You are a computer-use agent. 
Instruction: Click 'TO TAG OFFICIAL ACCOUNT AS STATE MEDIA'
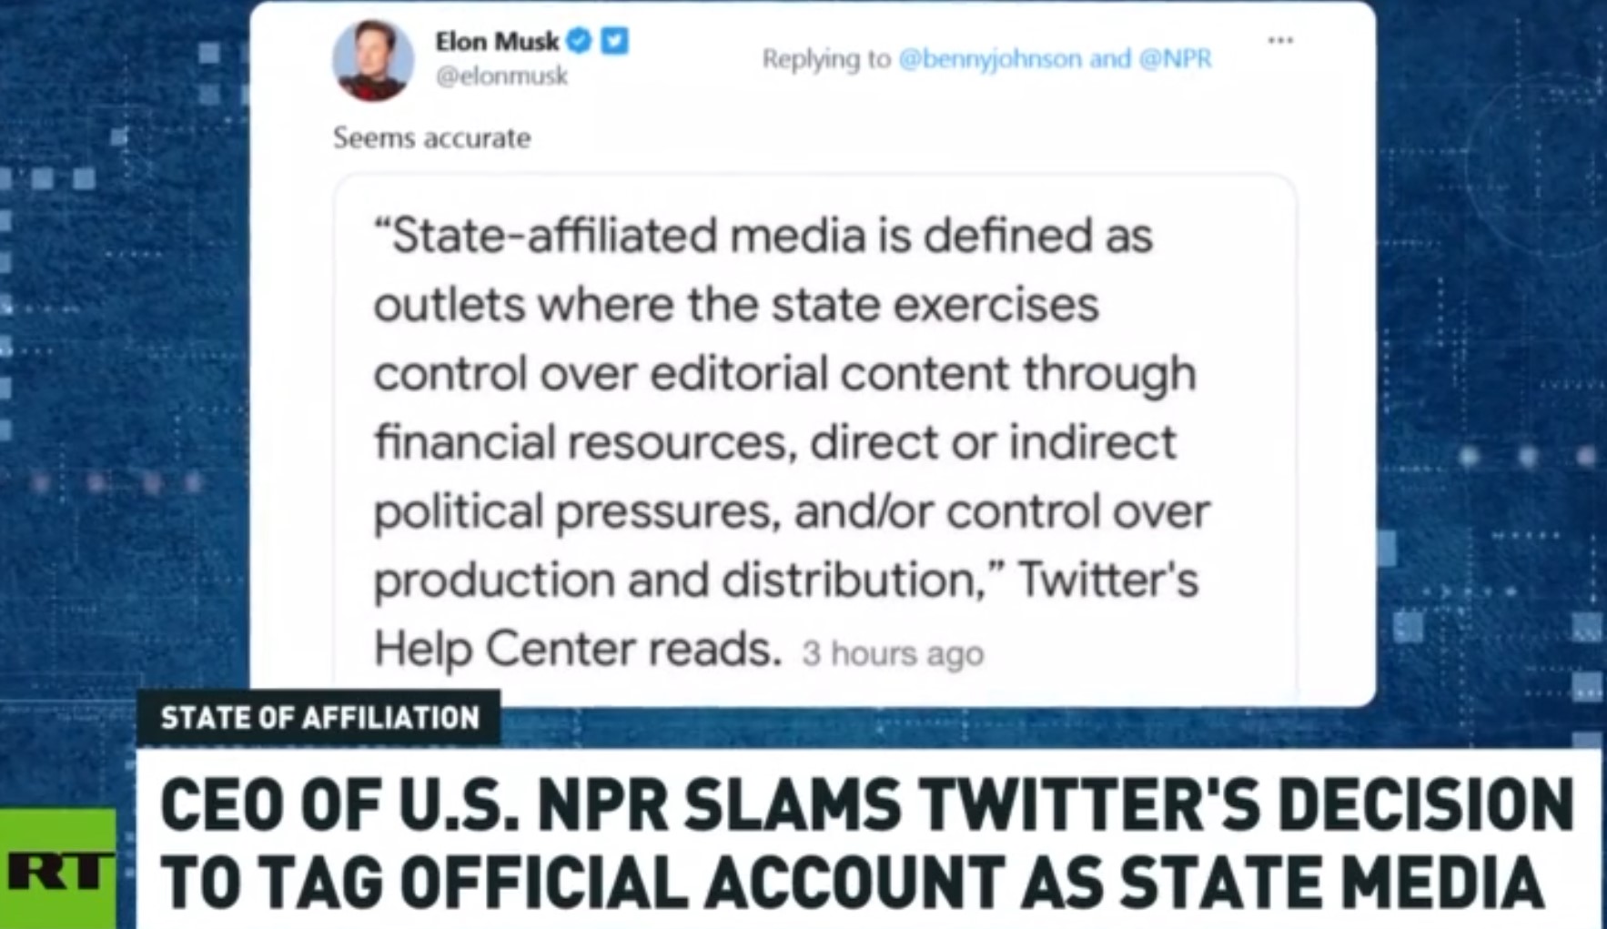coord(852,883)
